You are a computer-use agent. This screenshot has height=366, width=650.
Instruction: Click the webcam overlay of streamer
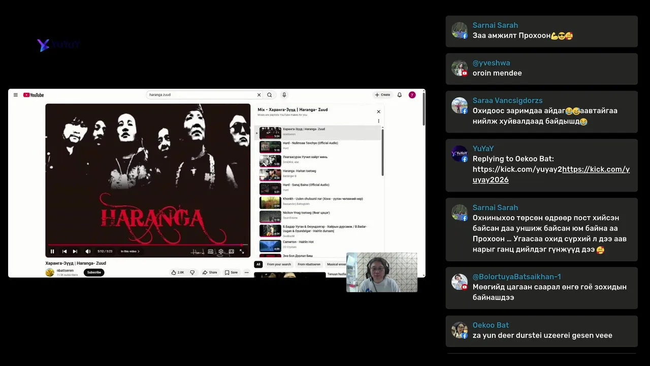click(x=382, y=272)
